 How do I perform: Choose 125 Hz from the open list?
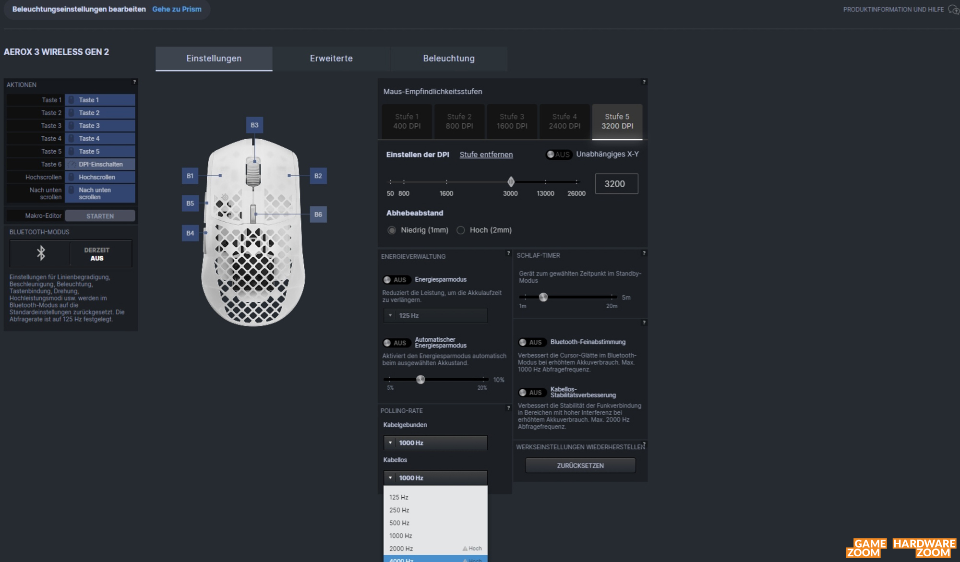point(435,497)
